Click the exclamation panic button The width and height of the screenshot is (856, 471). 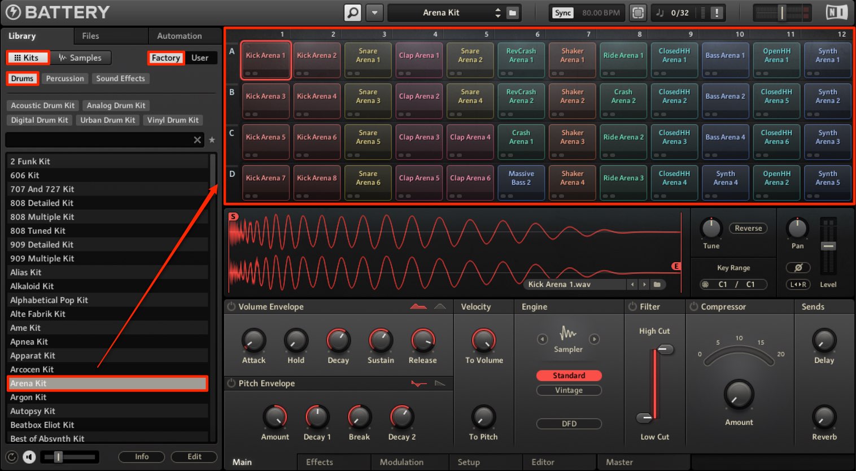[x=717, y=12]
